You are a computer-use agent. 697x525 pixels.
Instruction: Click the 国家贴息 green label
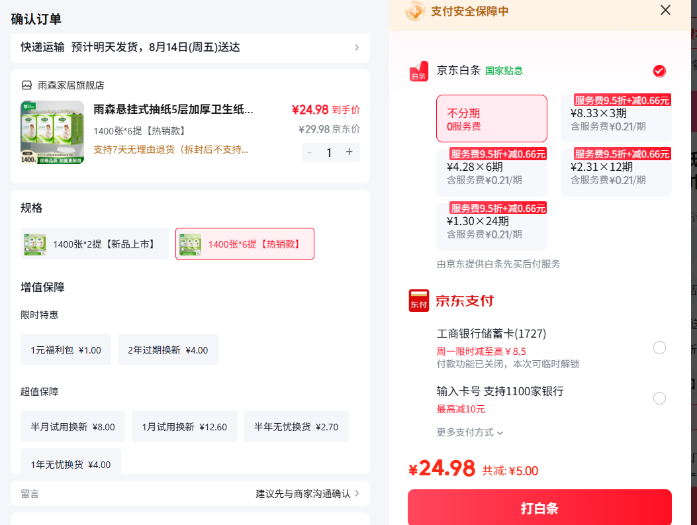click(x=504, y=71)
